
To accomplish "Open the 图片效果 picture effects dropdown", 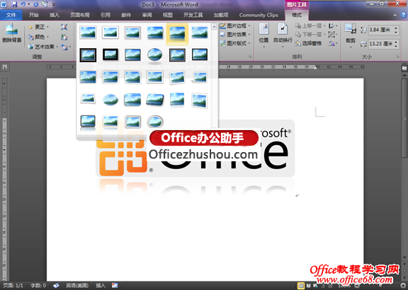I will point(235,34).
